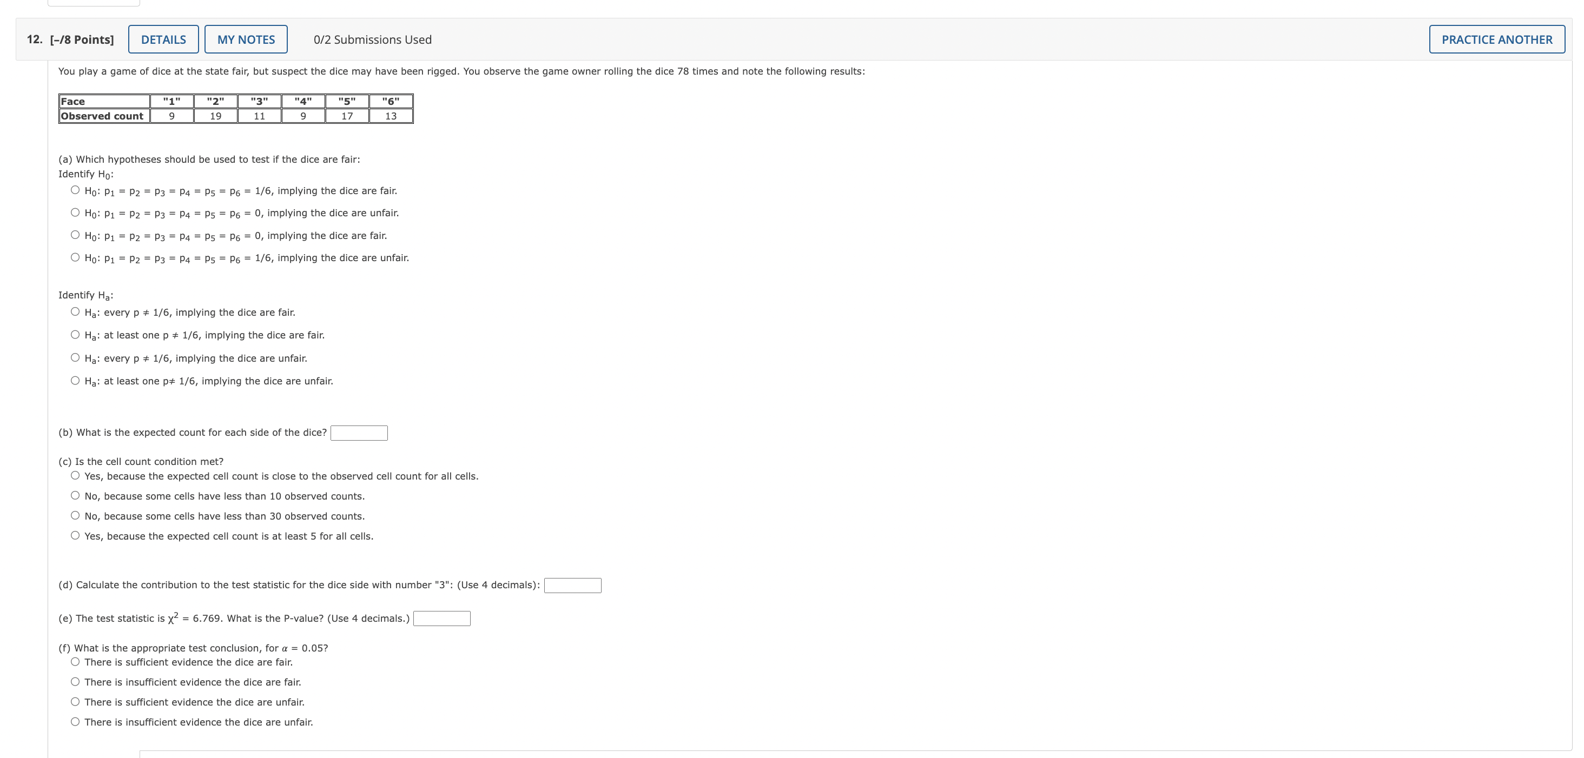The image size is (1584, 758).
Task: Select H0 option: 0, dice are fair
Action: (75, 235)
